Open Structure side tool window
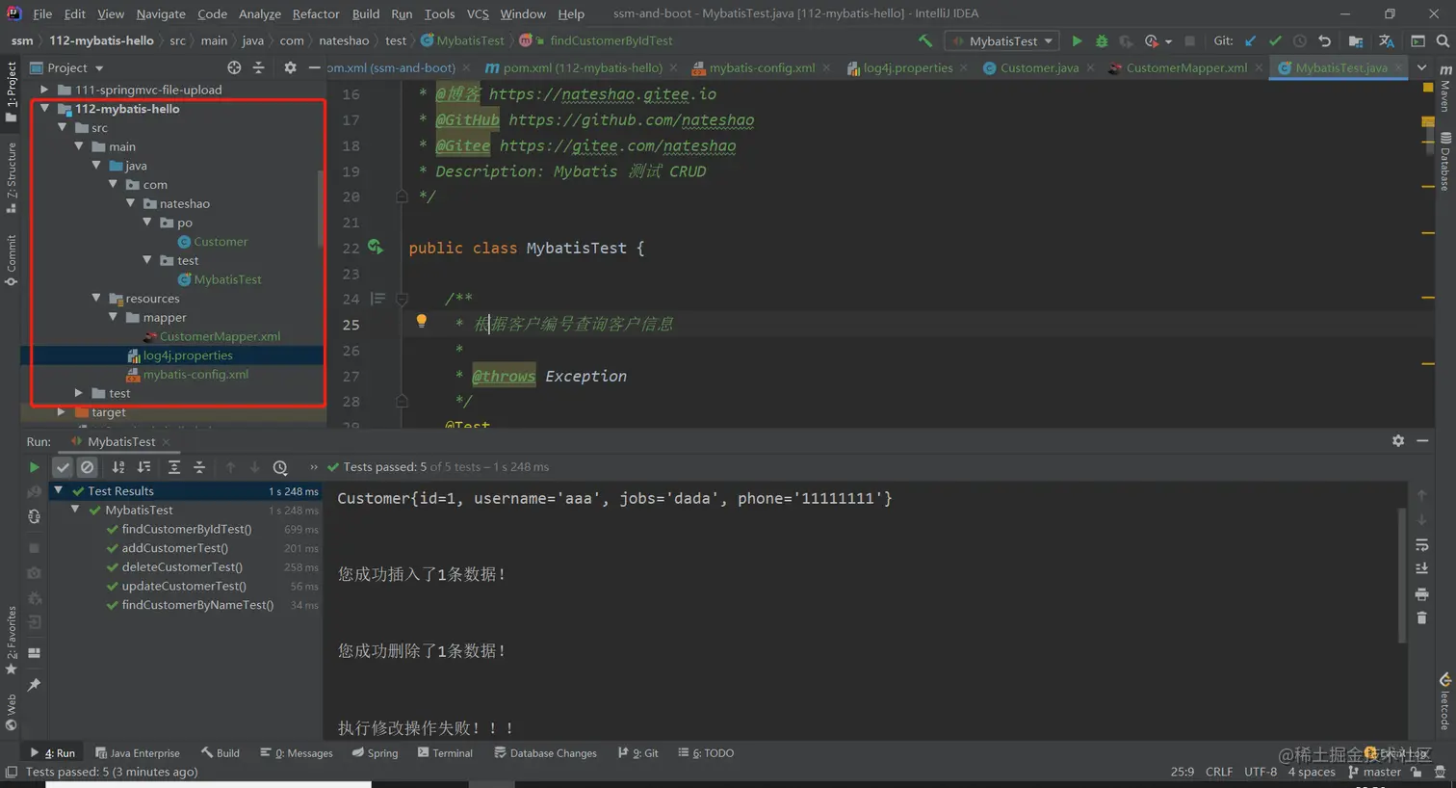Viewport: 1456px width, 788px height. tap(11, 178)
